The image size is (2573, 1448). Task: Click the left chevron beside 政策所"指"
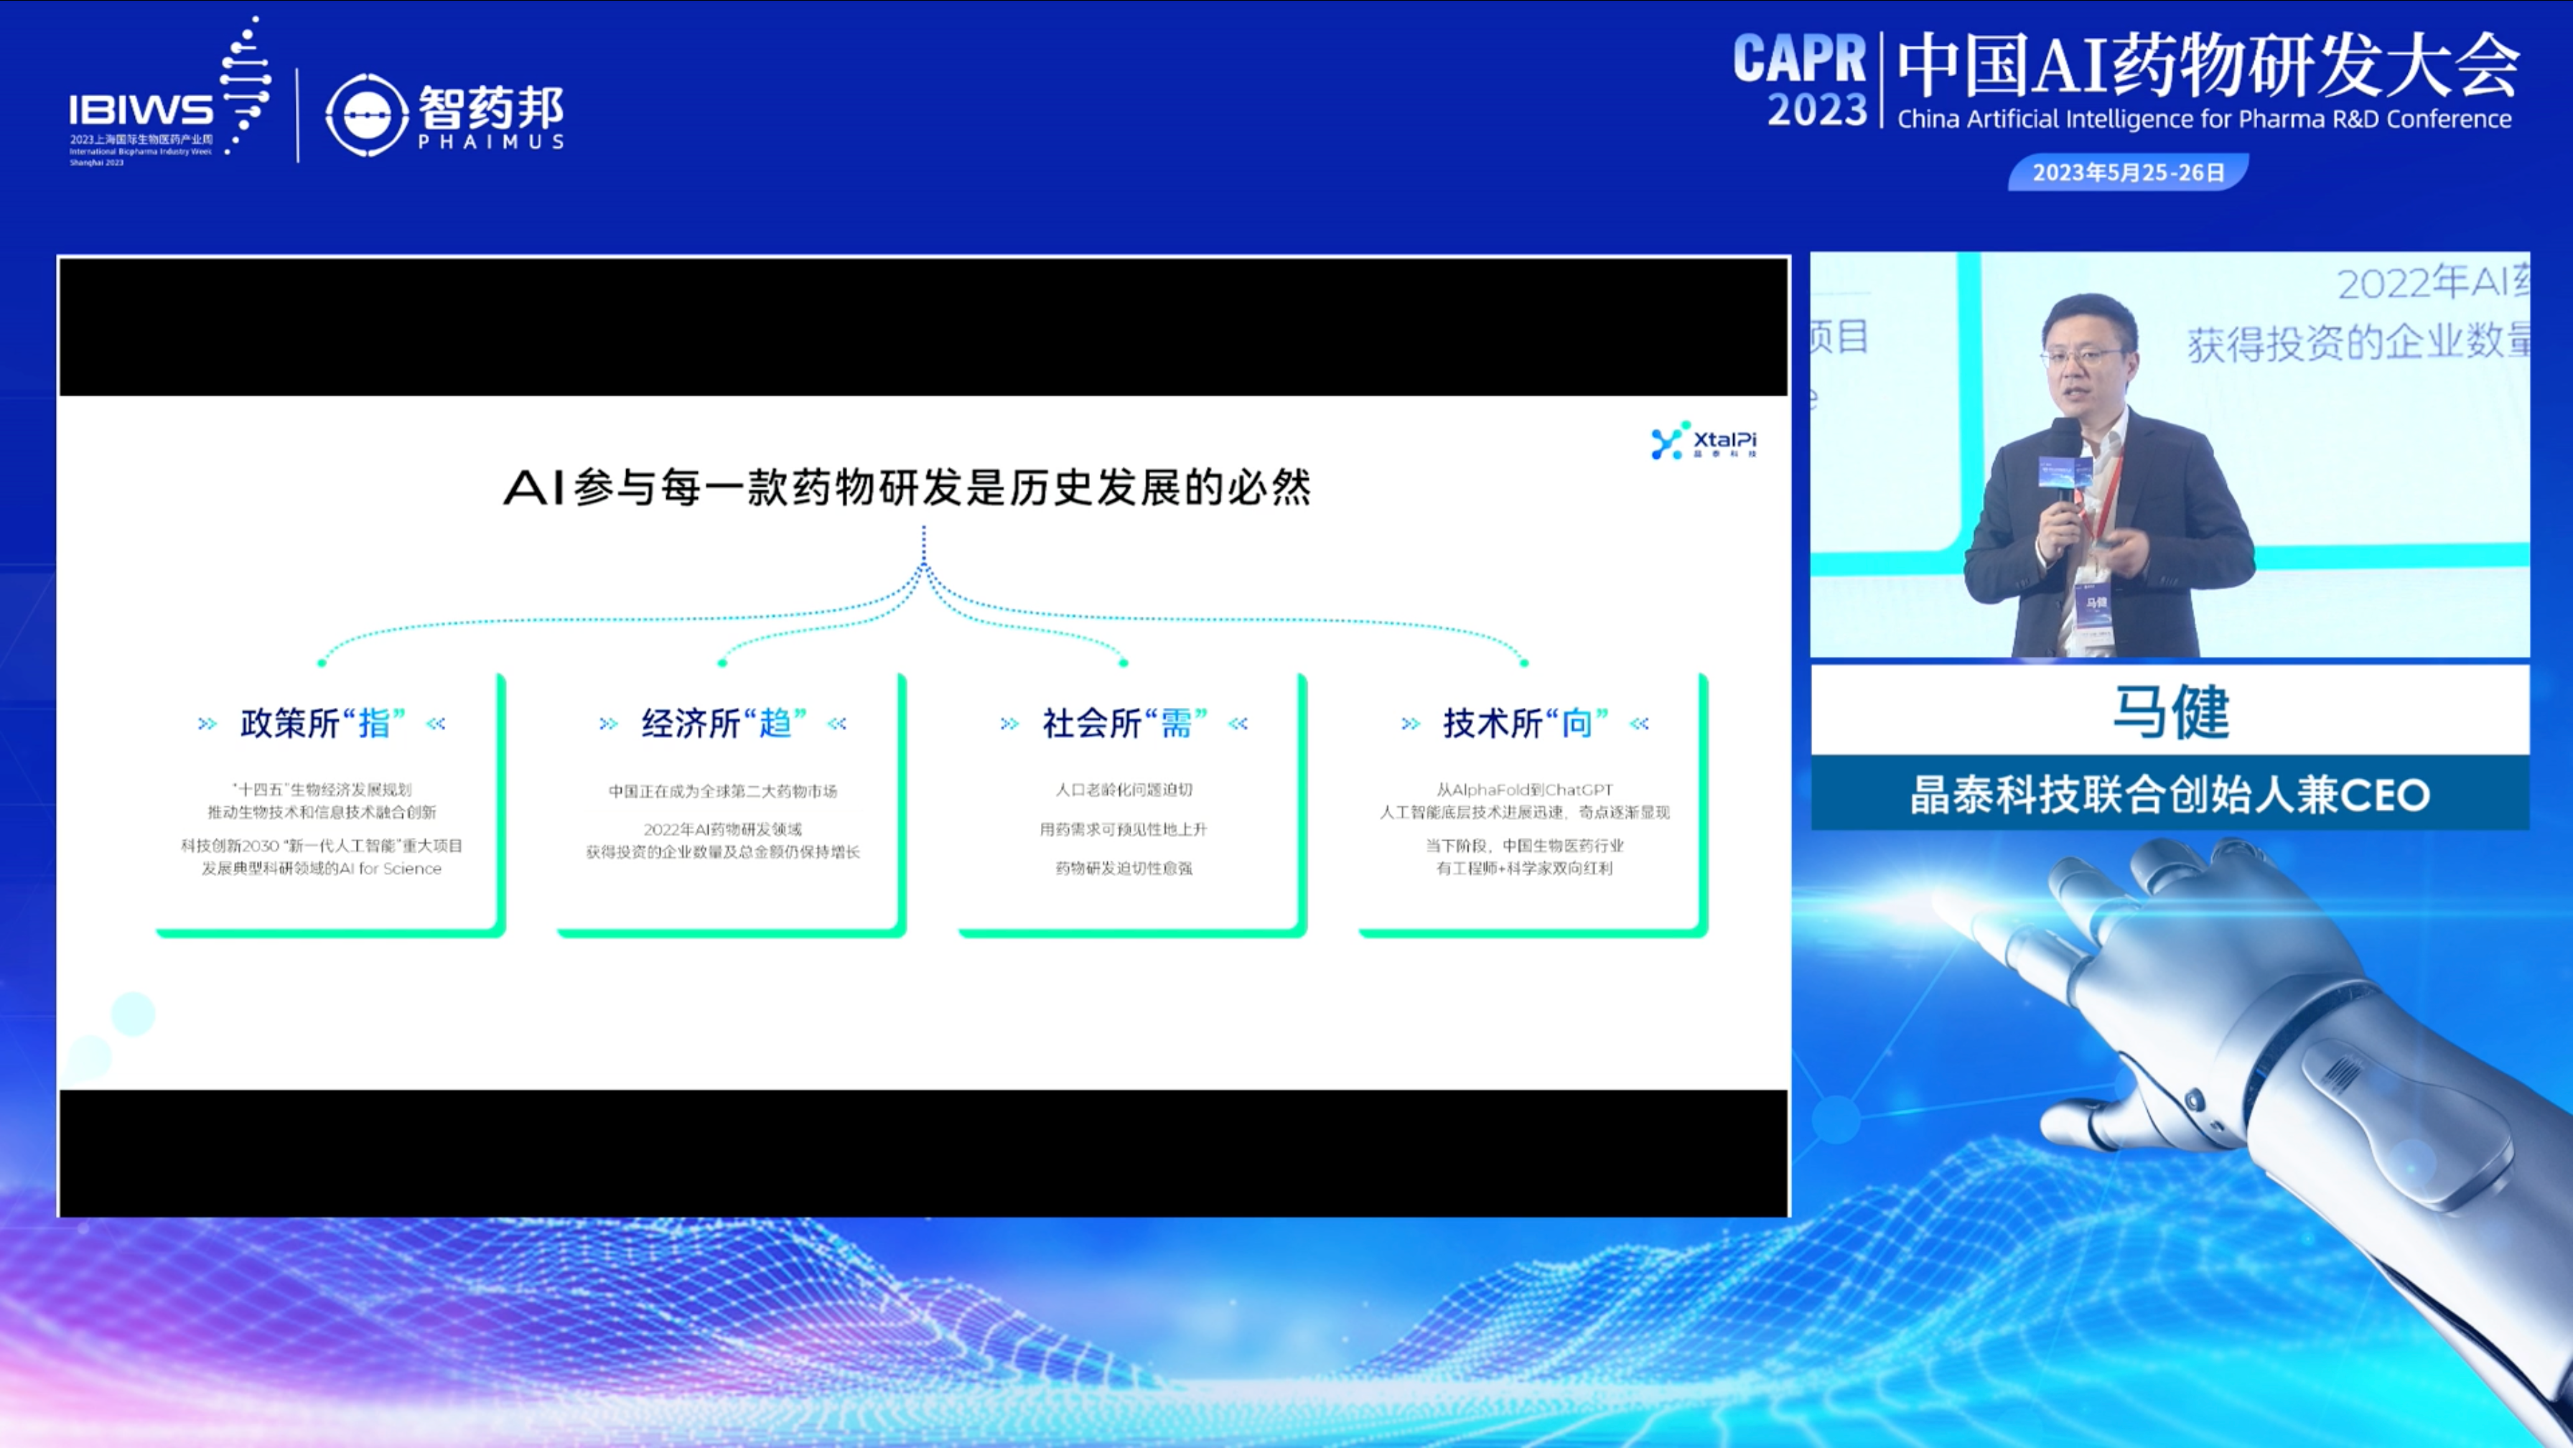click(207, 724)
